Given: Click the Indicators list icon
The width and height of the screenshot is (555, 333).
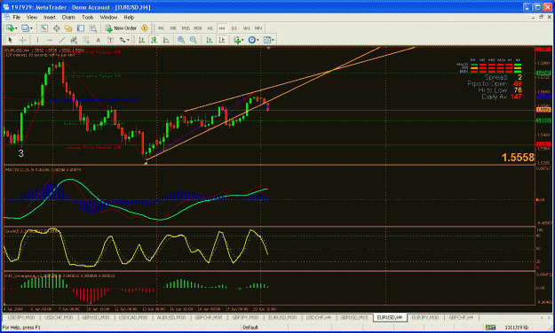Looking at the screenshot, I should point(237,40).
